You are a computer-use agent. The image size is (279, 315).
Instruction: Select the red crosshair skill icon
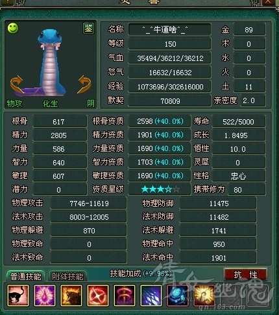[98, 296]
